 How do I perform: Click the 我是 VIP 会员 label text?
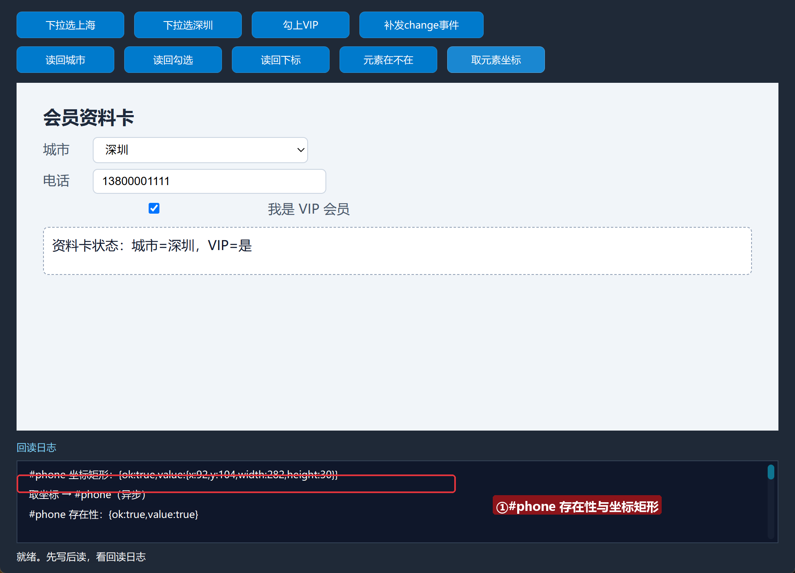(309, 209)
